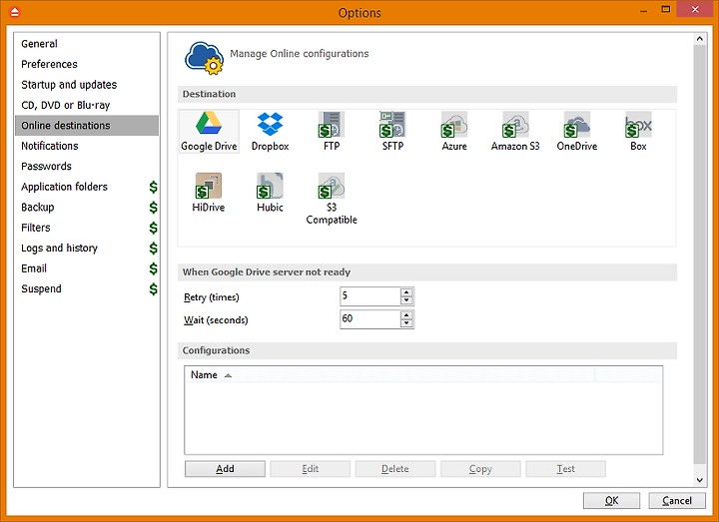Open the Notifications options page

pos(87,146)
